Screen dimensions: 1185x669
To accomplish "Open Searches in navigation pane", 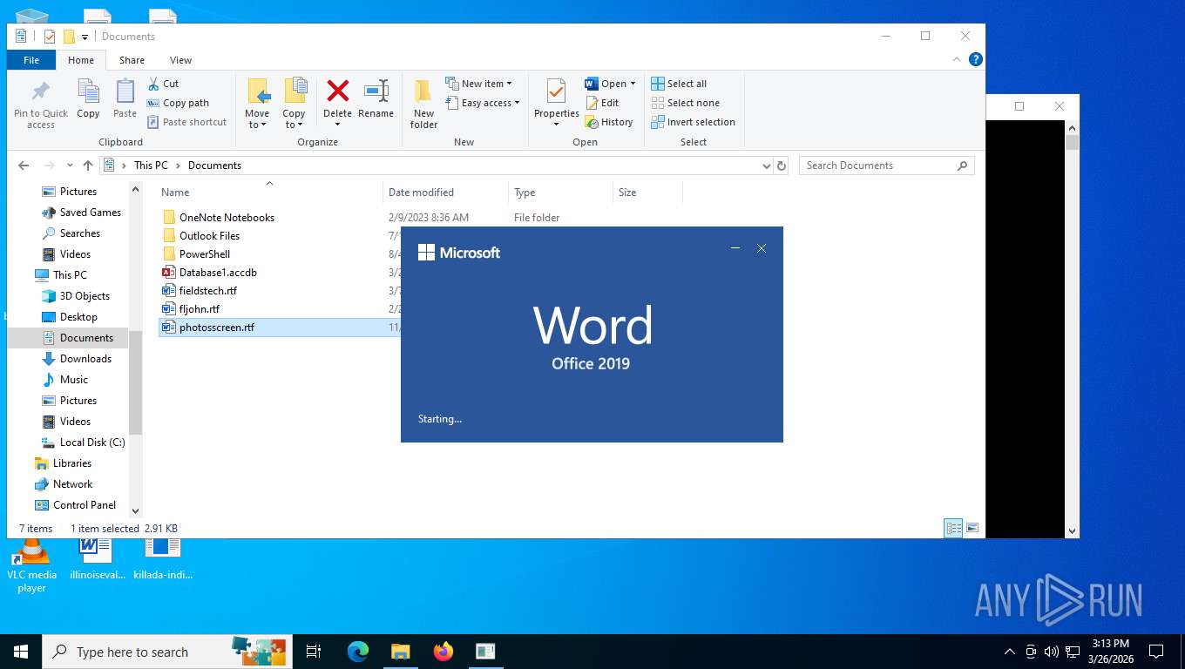I will click(79, 233).
